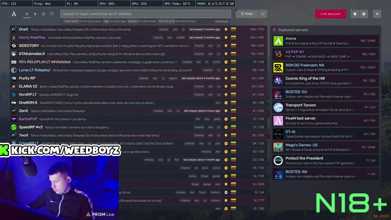This screenshot has height=220, width=391.
Task: Click the Link account button
Action: [331, 14]
